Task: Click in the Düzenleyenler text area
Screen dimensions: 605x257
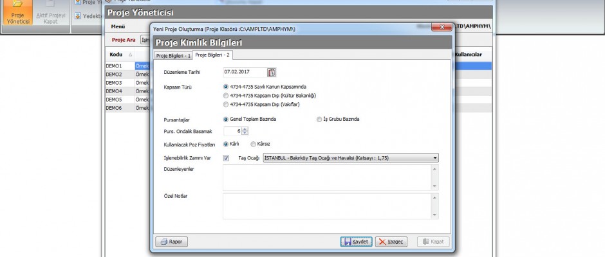Action: coord(327,177)
